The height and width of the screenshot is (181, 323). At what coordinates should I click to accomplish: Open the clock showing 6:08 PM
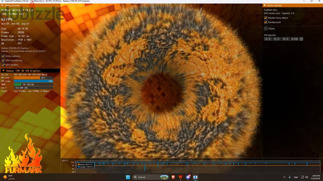tap(316, 177)
